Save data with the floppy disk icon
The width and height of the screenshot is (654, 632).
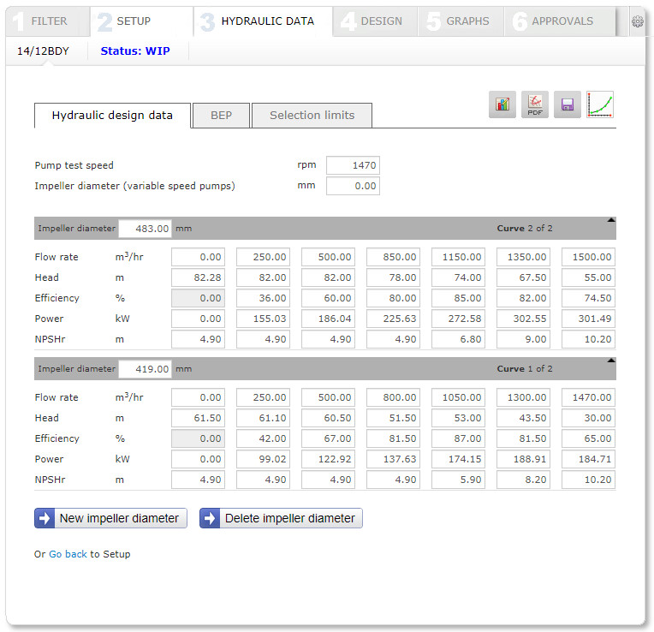pos(567,104)
